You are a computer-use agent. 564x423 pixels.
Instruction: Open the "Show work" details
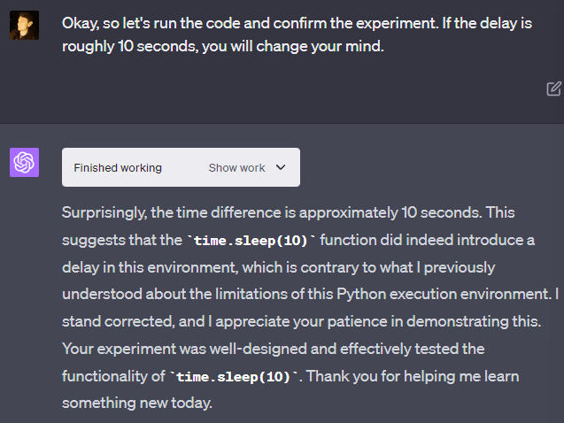236,167
